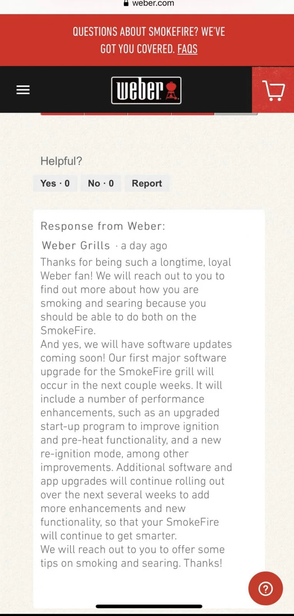Tap the Weber logo to go home
The image size is (294, 616).
(146, 90)
